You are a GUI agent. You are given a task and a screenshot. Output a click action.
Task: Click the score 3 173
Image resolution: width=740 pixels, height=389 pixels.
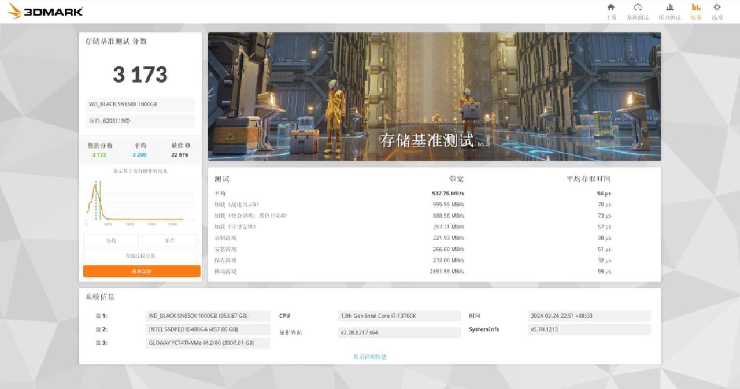(x=140, y=75)
